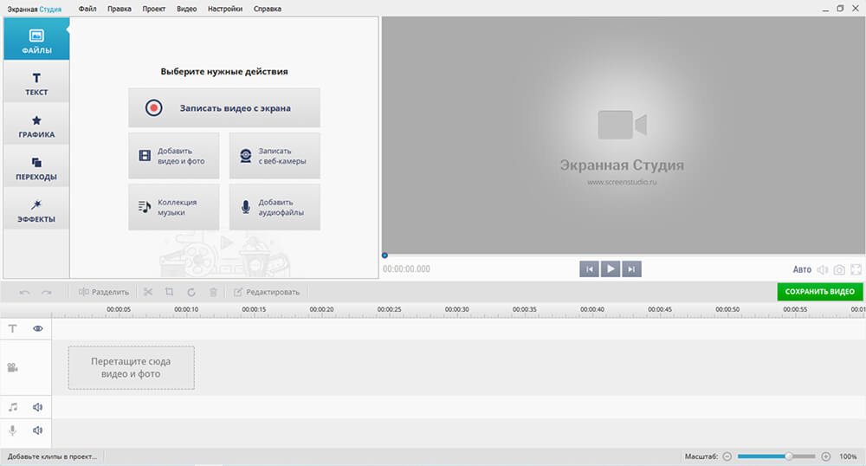This screenshot has height=466, width=866.
Task: Click the 100% zoom value
Action: pyautogui.click(x=848, y=456)
